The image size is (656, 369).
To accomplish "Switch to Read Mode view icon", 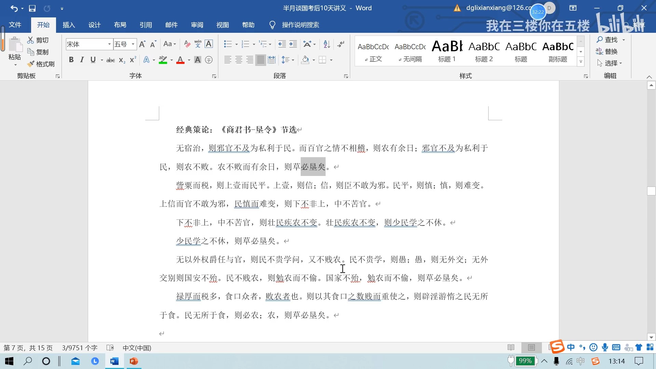I will click(x=511, y=347).
